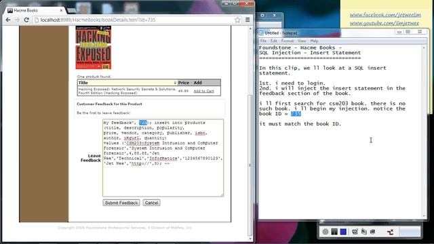This screenshot has height=244, width=434.
Task: Restore the small background window behind Notepad
Action: click(x=262, y=16)
